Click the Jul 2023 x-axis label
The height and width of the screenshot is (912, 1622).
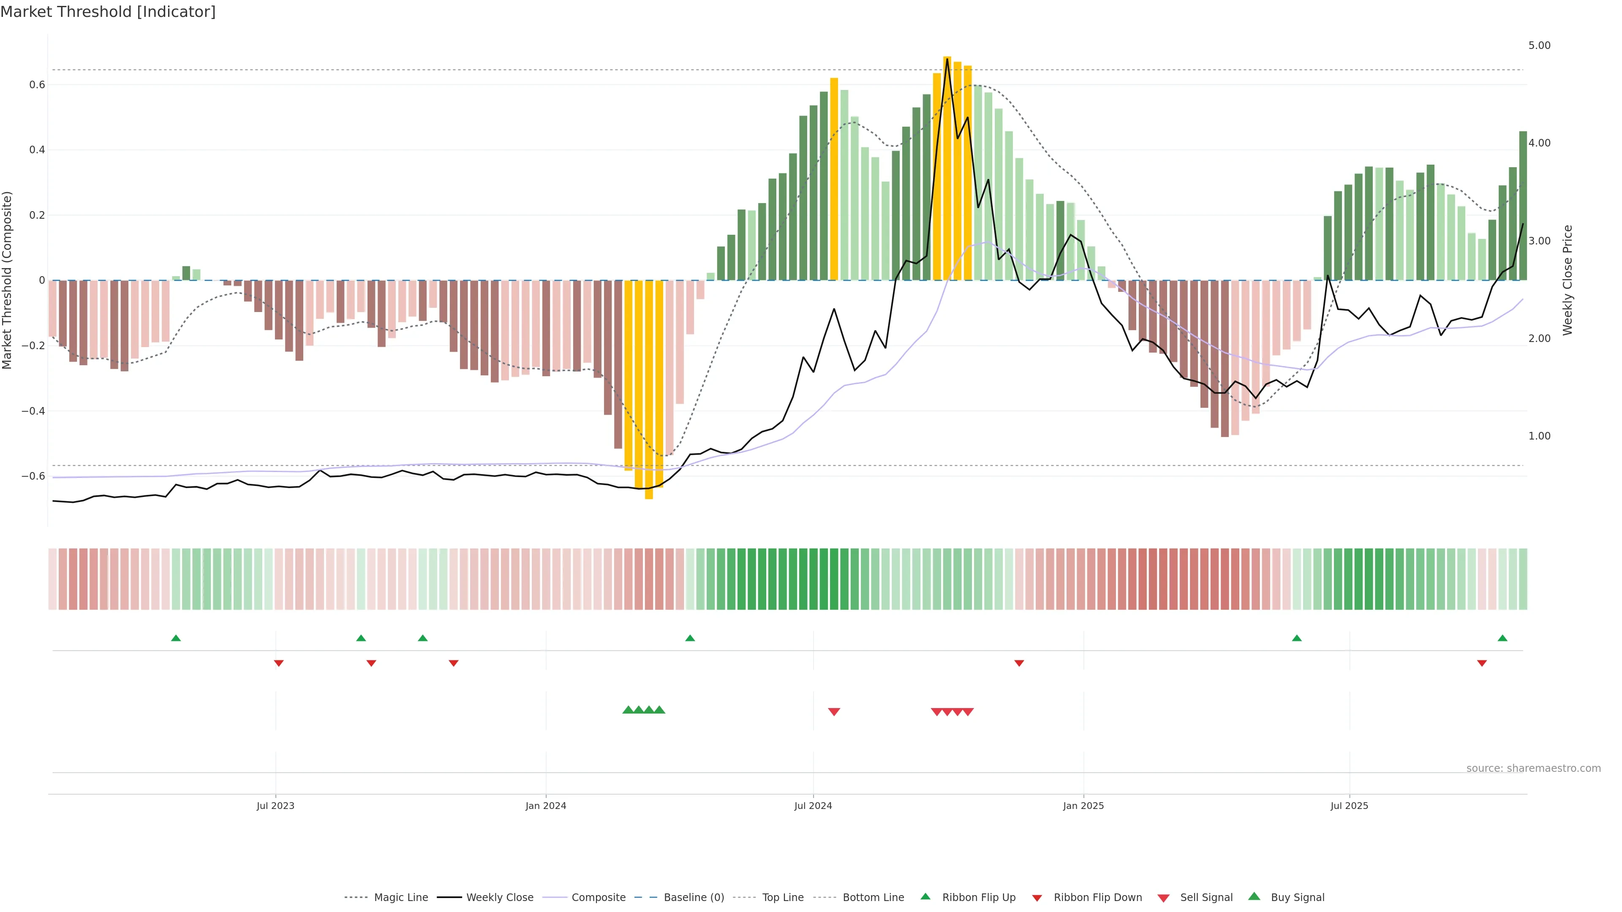click(275, 806)
